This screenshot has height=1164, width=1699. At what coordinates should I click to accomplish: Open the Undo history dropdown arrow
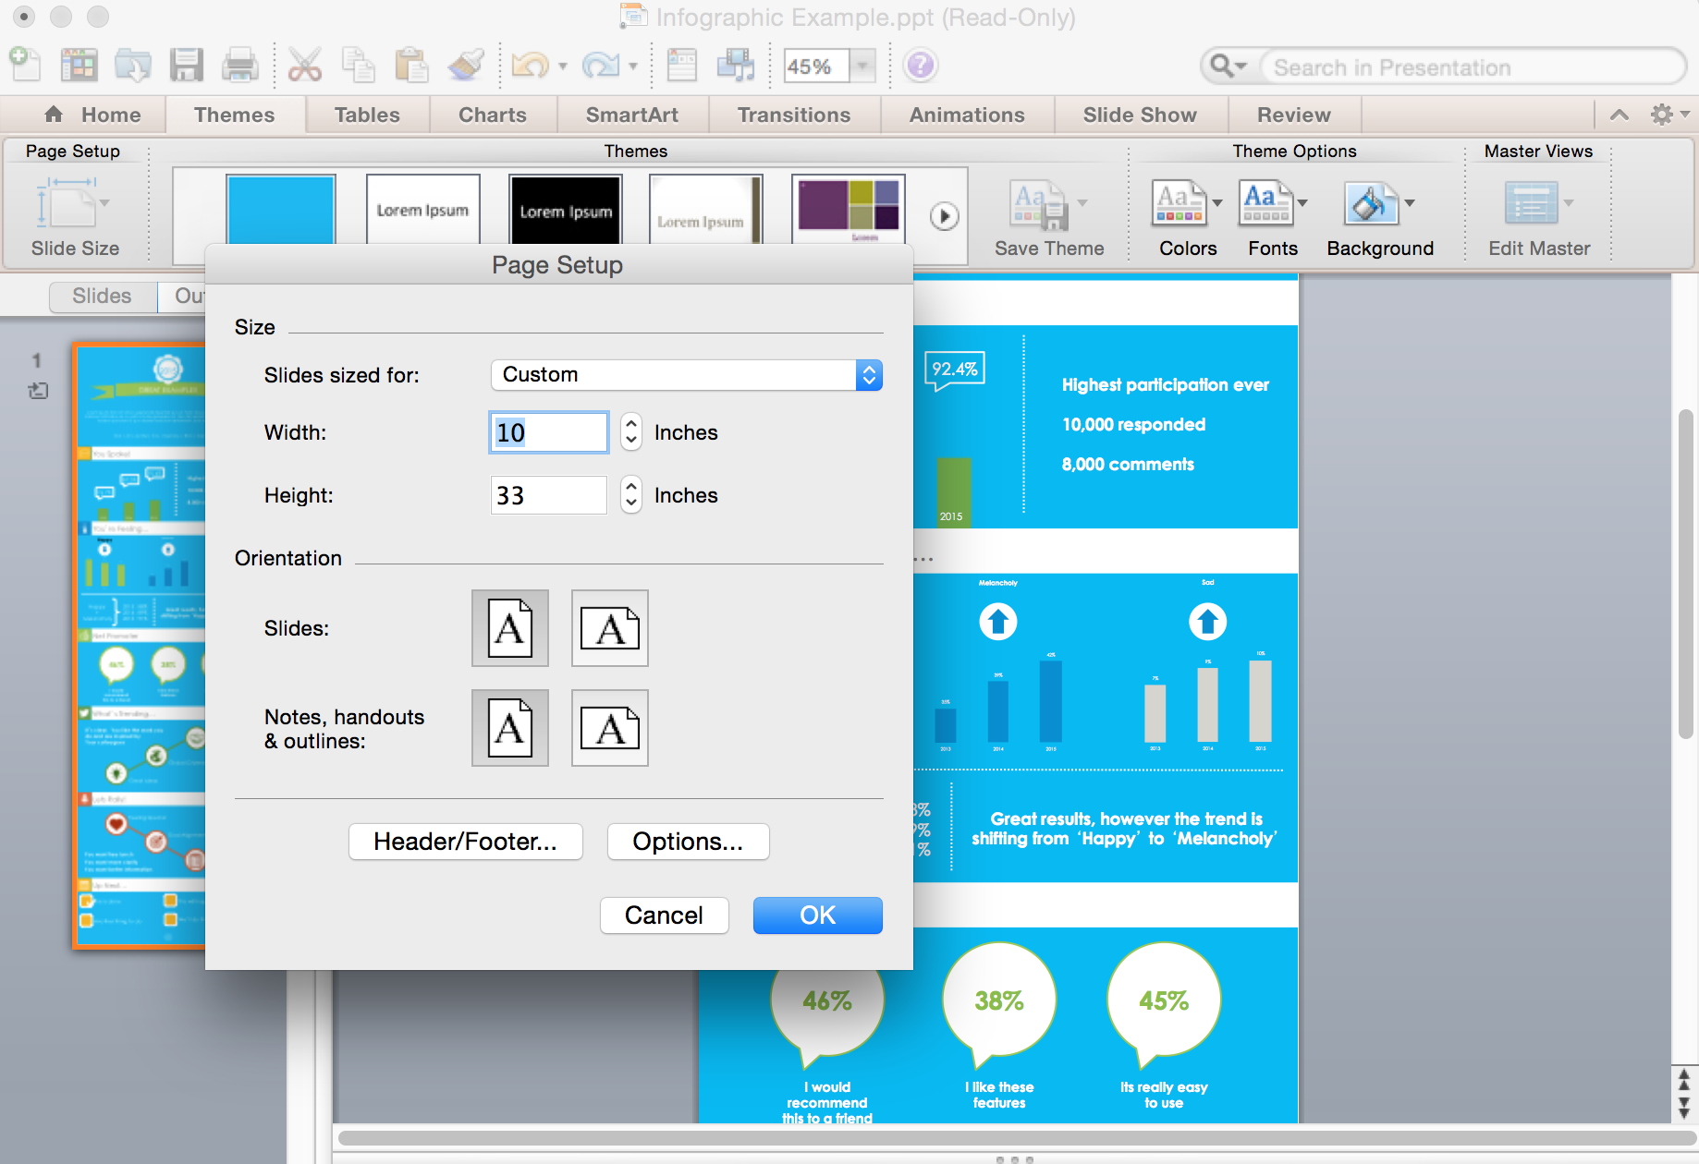(562, 66)
